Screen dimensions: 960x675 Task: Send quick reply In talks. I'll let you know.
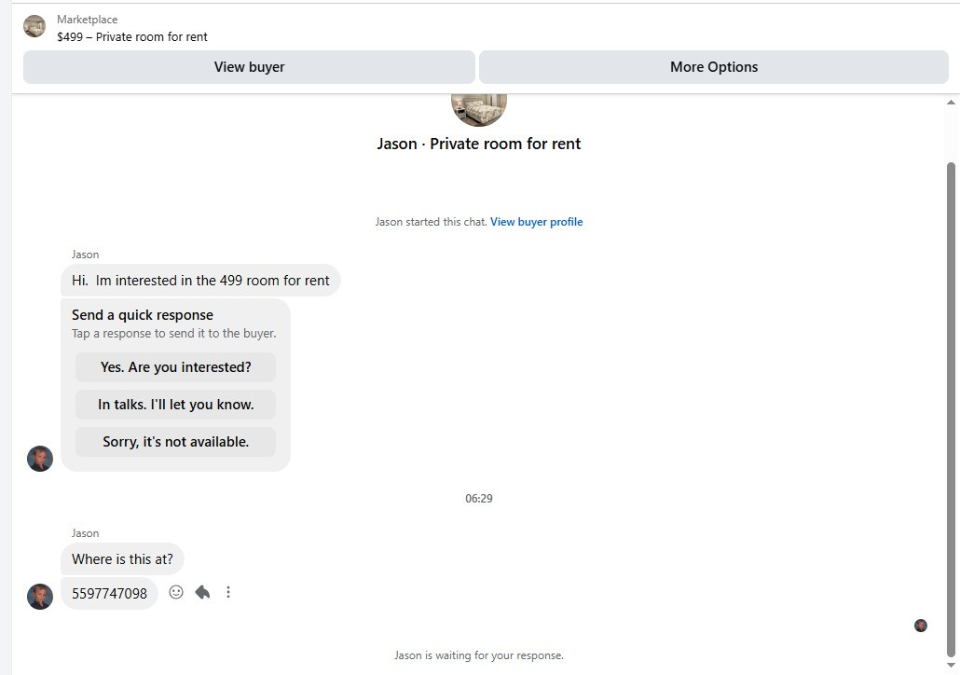176,405
